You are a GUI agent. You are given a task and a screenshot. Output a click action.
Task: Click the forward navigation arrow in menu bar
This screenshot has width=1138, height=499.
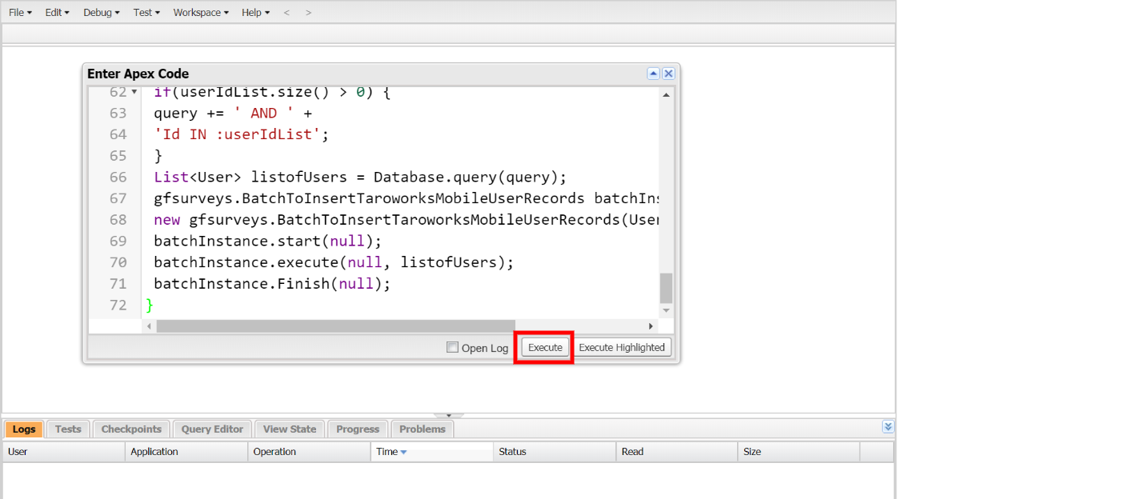click(x=309, y=13)
